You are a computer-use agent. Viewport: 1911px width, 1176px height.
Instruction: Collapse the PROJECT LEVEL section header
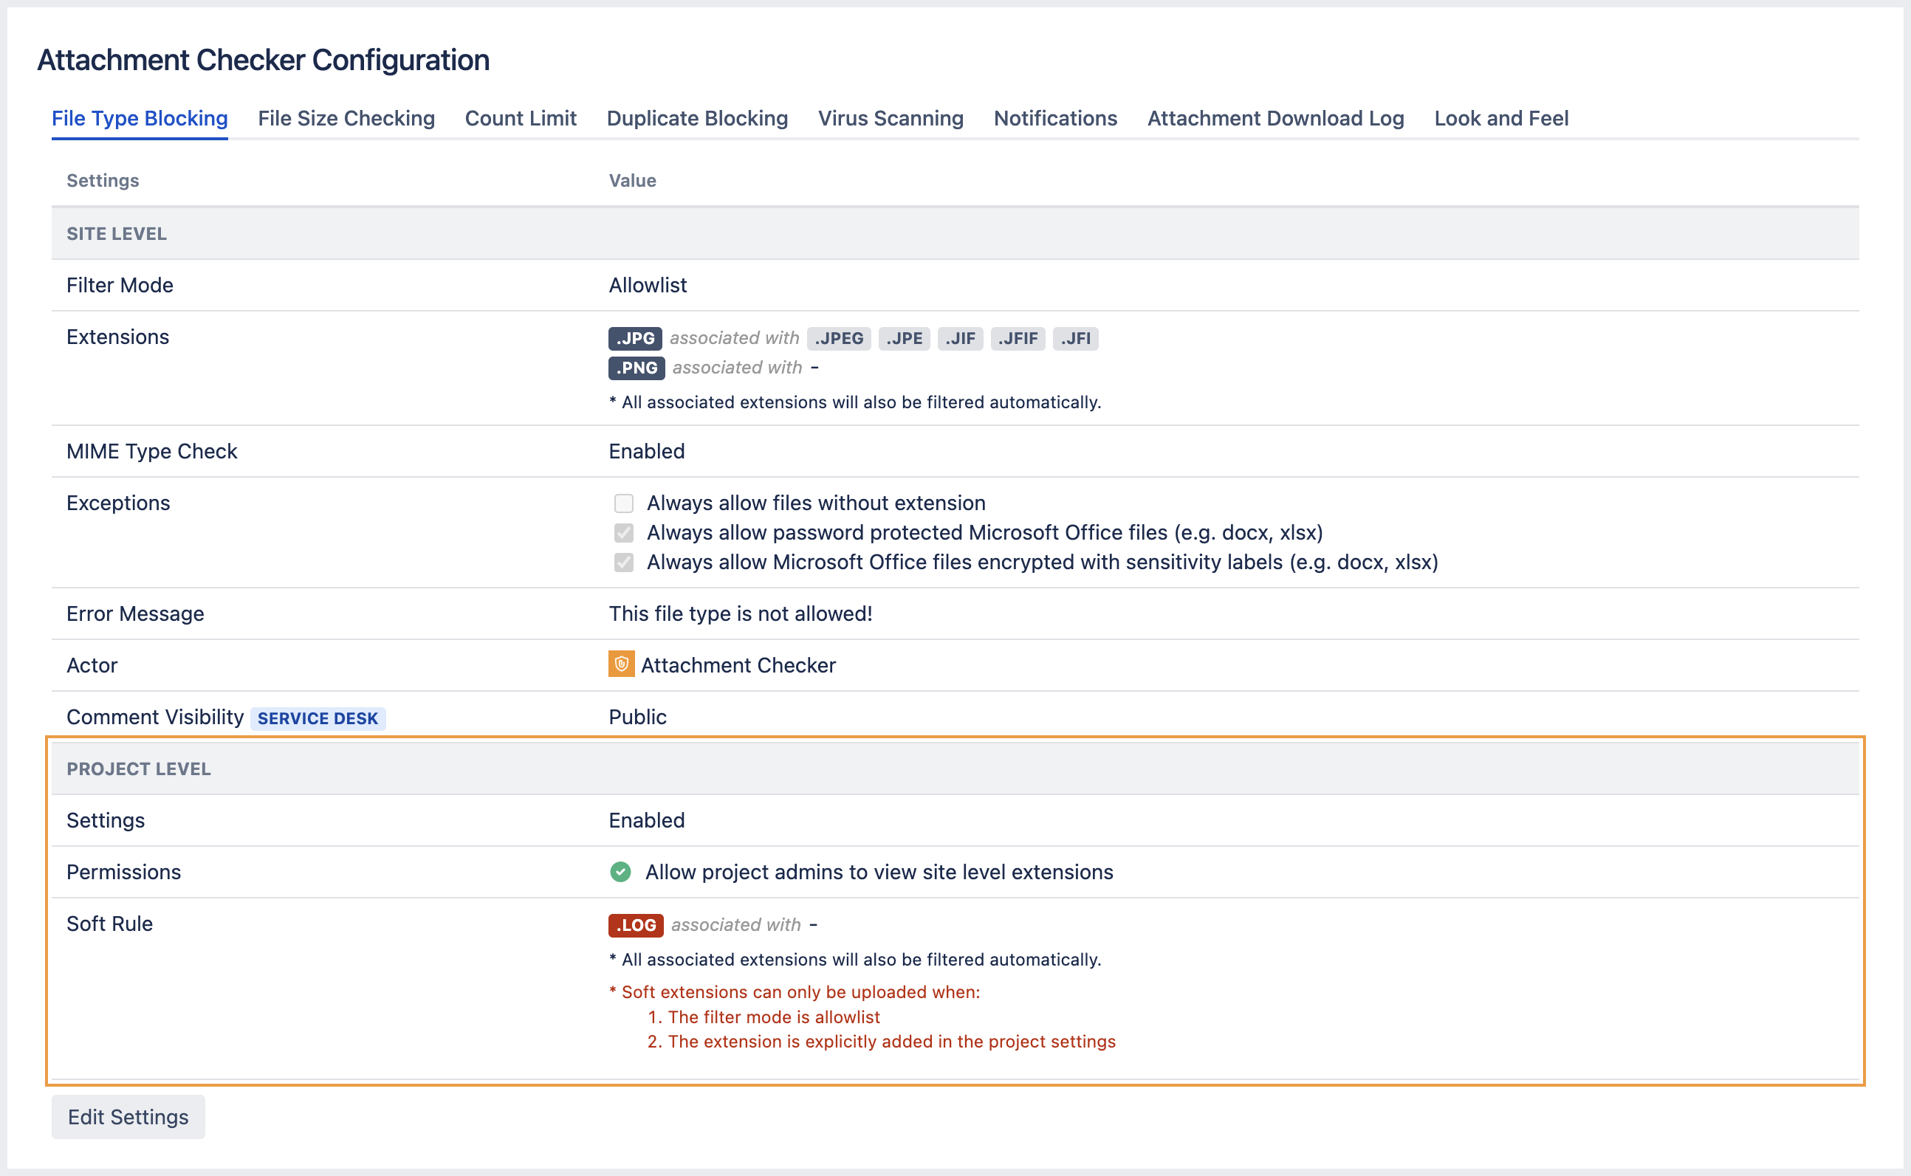[138, 768]
